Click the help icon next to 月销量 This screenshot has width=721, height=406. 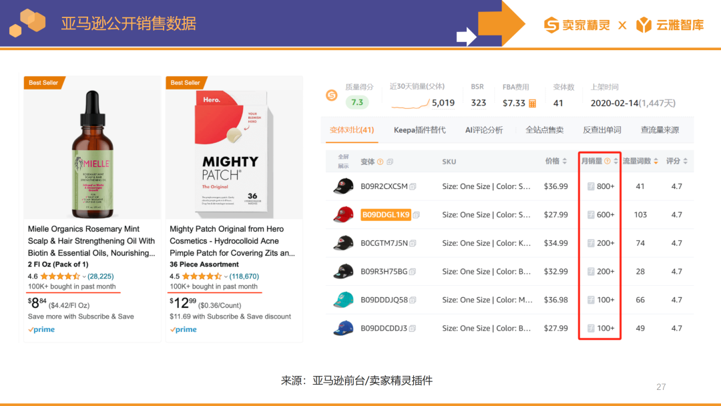click(x=608, y=161)
